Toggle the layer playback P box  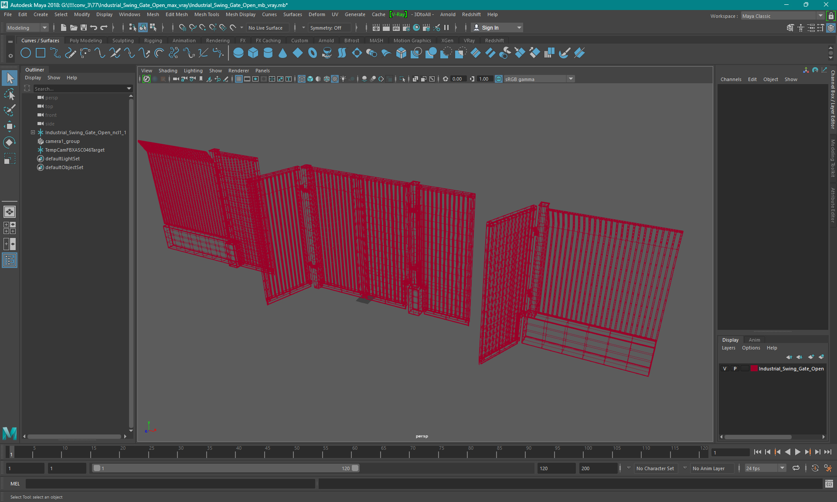(x=735, y=369)
